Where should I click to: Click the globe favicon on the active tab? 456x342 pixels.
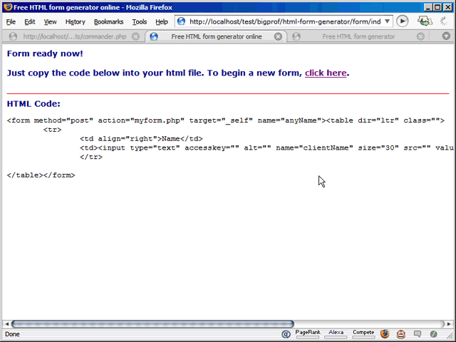click(154, 36)
